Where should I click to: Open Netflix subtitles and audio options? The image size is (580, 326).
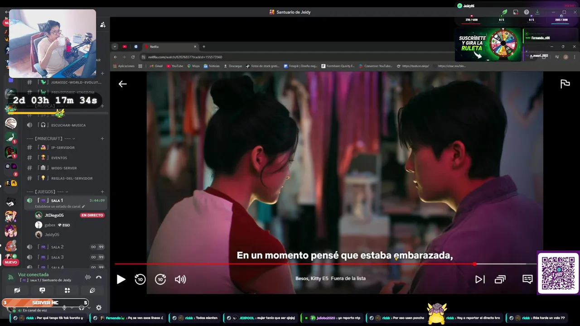tap(527, 279)
